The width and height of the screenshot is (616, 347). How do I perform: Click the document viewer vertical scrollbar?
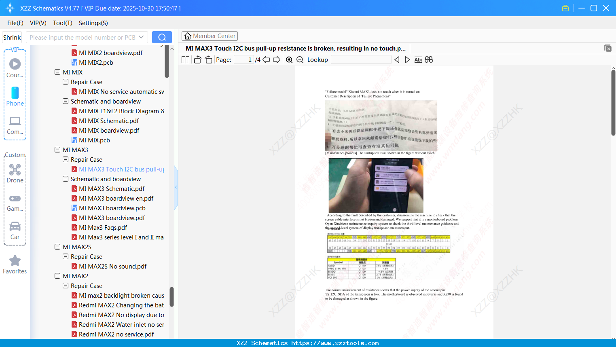point(613,103)
